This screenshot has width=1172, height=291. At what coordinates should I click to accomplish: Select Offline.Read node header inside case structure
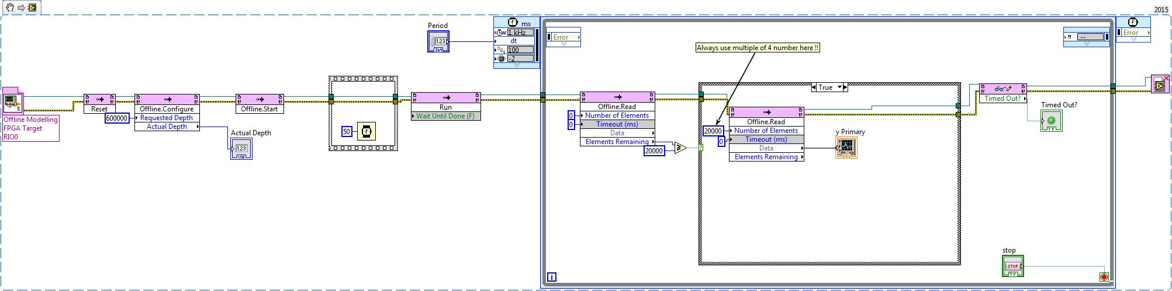click(766, 112)
